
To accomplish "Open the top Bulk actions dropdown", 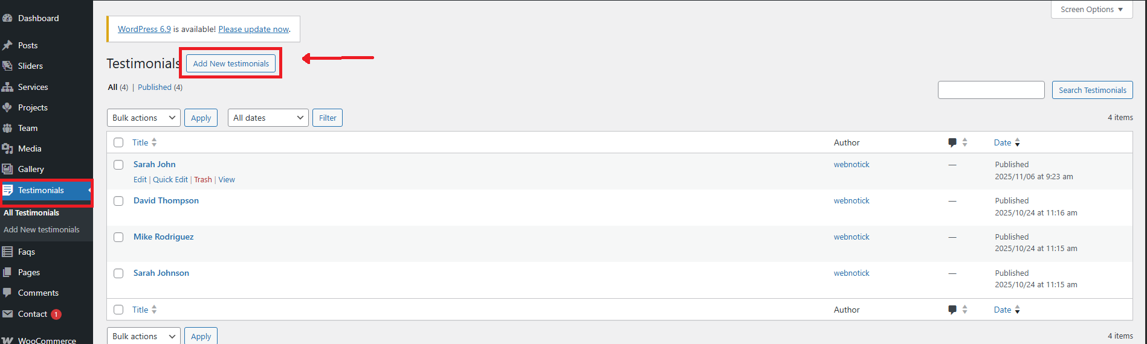I will point(143,118).
